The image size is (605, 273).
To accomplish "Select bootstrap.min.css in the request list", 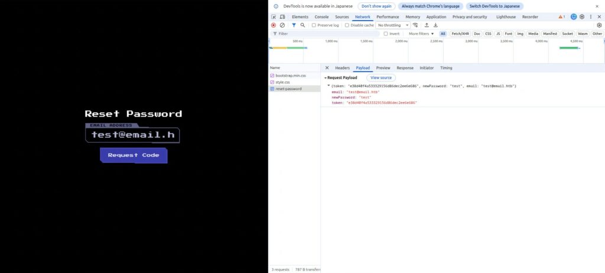I will 291,75.
